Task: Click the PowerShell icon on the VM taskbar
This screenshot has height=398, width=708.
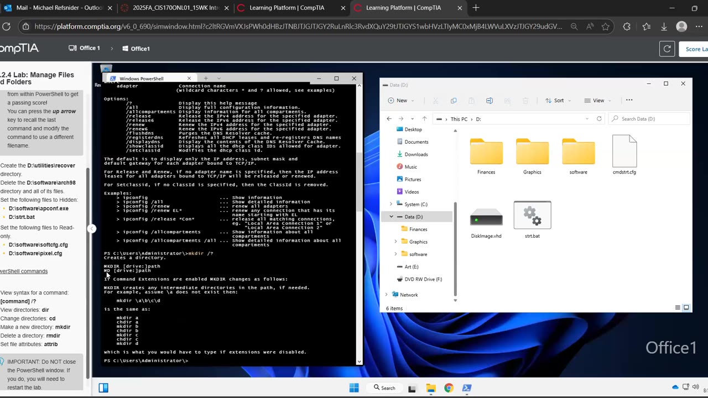Action: pos(467,388)
